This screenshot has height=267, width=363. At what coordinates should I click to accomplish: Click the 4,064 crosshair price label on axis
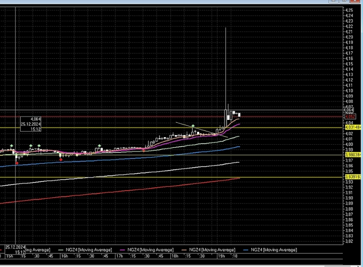349,110
